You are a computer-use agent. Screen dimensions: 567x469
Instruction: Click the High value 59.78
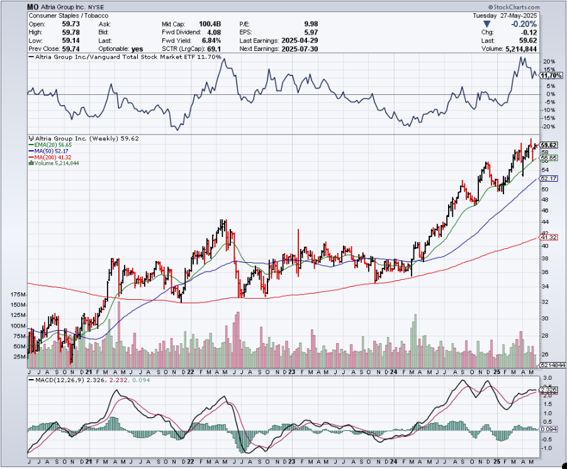pos(70,33)
